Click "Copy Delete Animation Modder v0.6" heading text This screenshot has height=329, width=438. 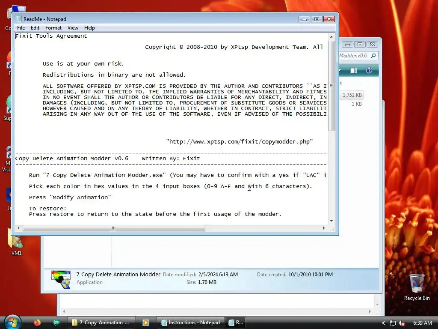[x=71, y=159]
